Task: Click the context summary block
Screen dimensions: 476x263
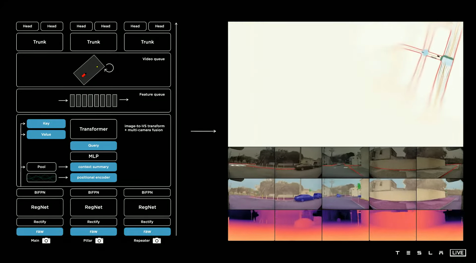Action: [94, 167]
